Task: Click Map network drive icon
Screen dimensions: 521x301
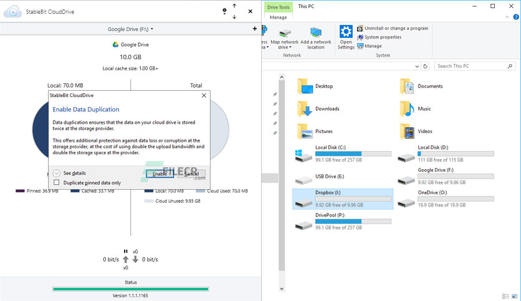Action: coord(285,33)
